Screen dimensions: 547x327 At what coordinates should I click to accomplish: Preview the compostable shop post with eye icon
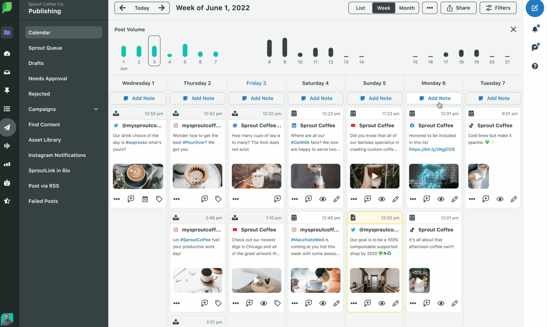382,303
